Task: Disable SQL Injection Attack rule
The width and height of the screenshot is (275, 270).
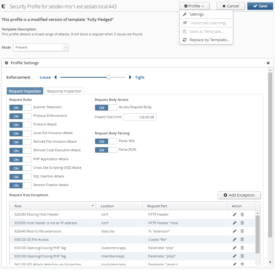Action: pyautogui.click(x=20, y=177)
